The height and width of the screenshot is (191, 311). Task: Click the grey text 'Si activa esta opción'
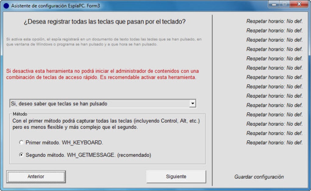104,42
